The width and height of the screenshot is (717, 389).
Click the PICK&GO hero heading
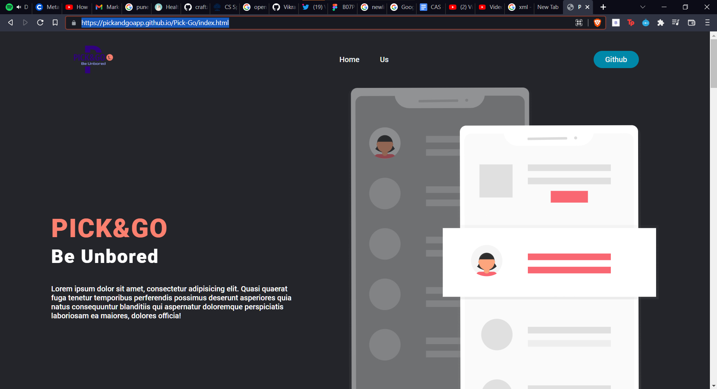tap(109, 228)
